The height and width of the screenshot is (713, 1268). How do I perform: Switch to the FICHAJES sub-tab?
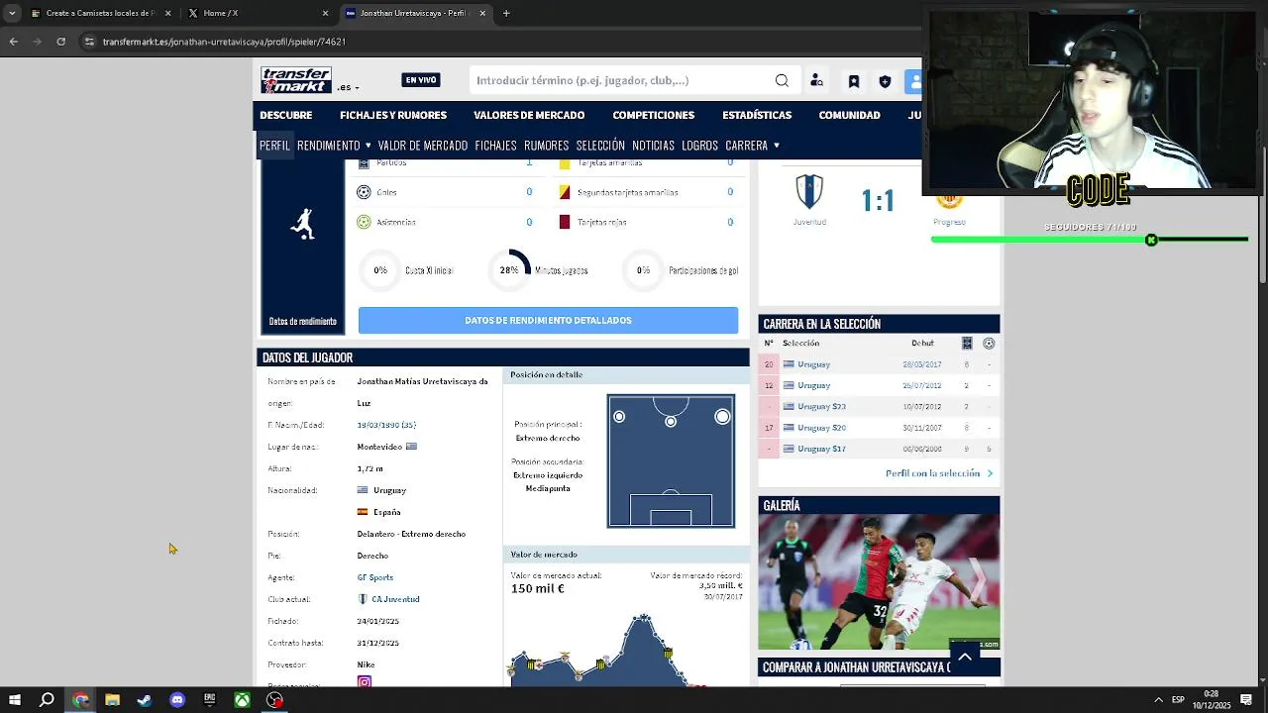pos(495,146)
